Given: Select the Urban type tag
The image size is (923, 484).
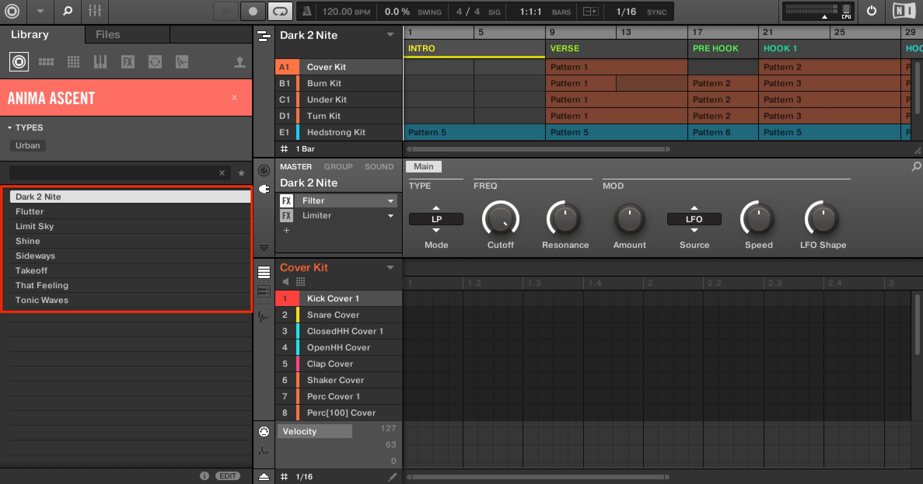Looking at the screenshot, I should tap(28, 146).
